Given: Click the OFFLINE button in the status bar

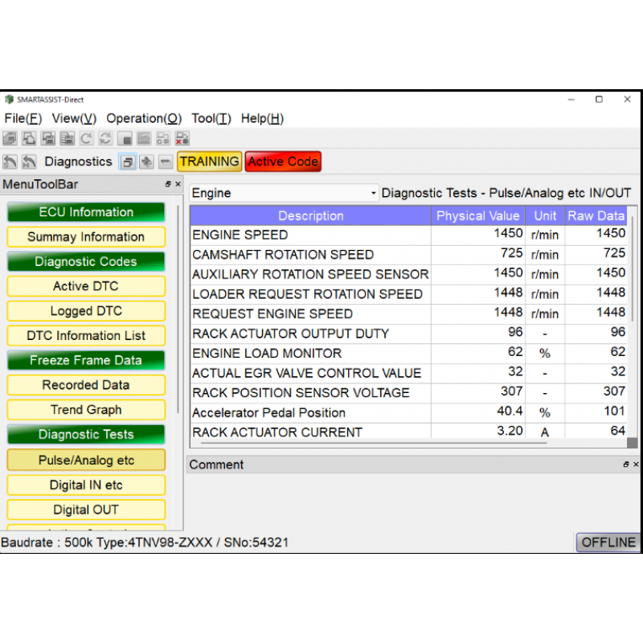Looking at the screenshot, I should [608, 542].
